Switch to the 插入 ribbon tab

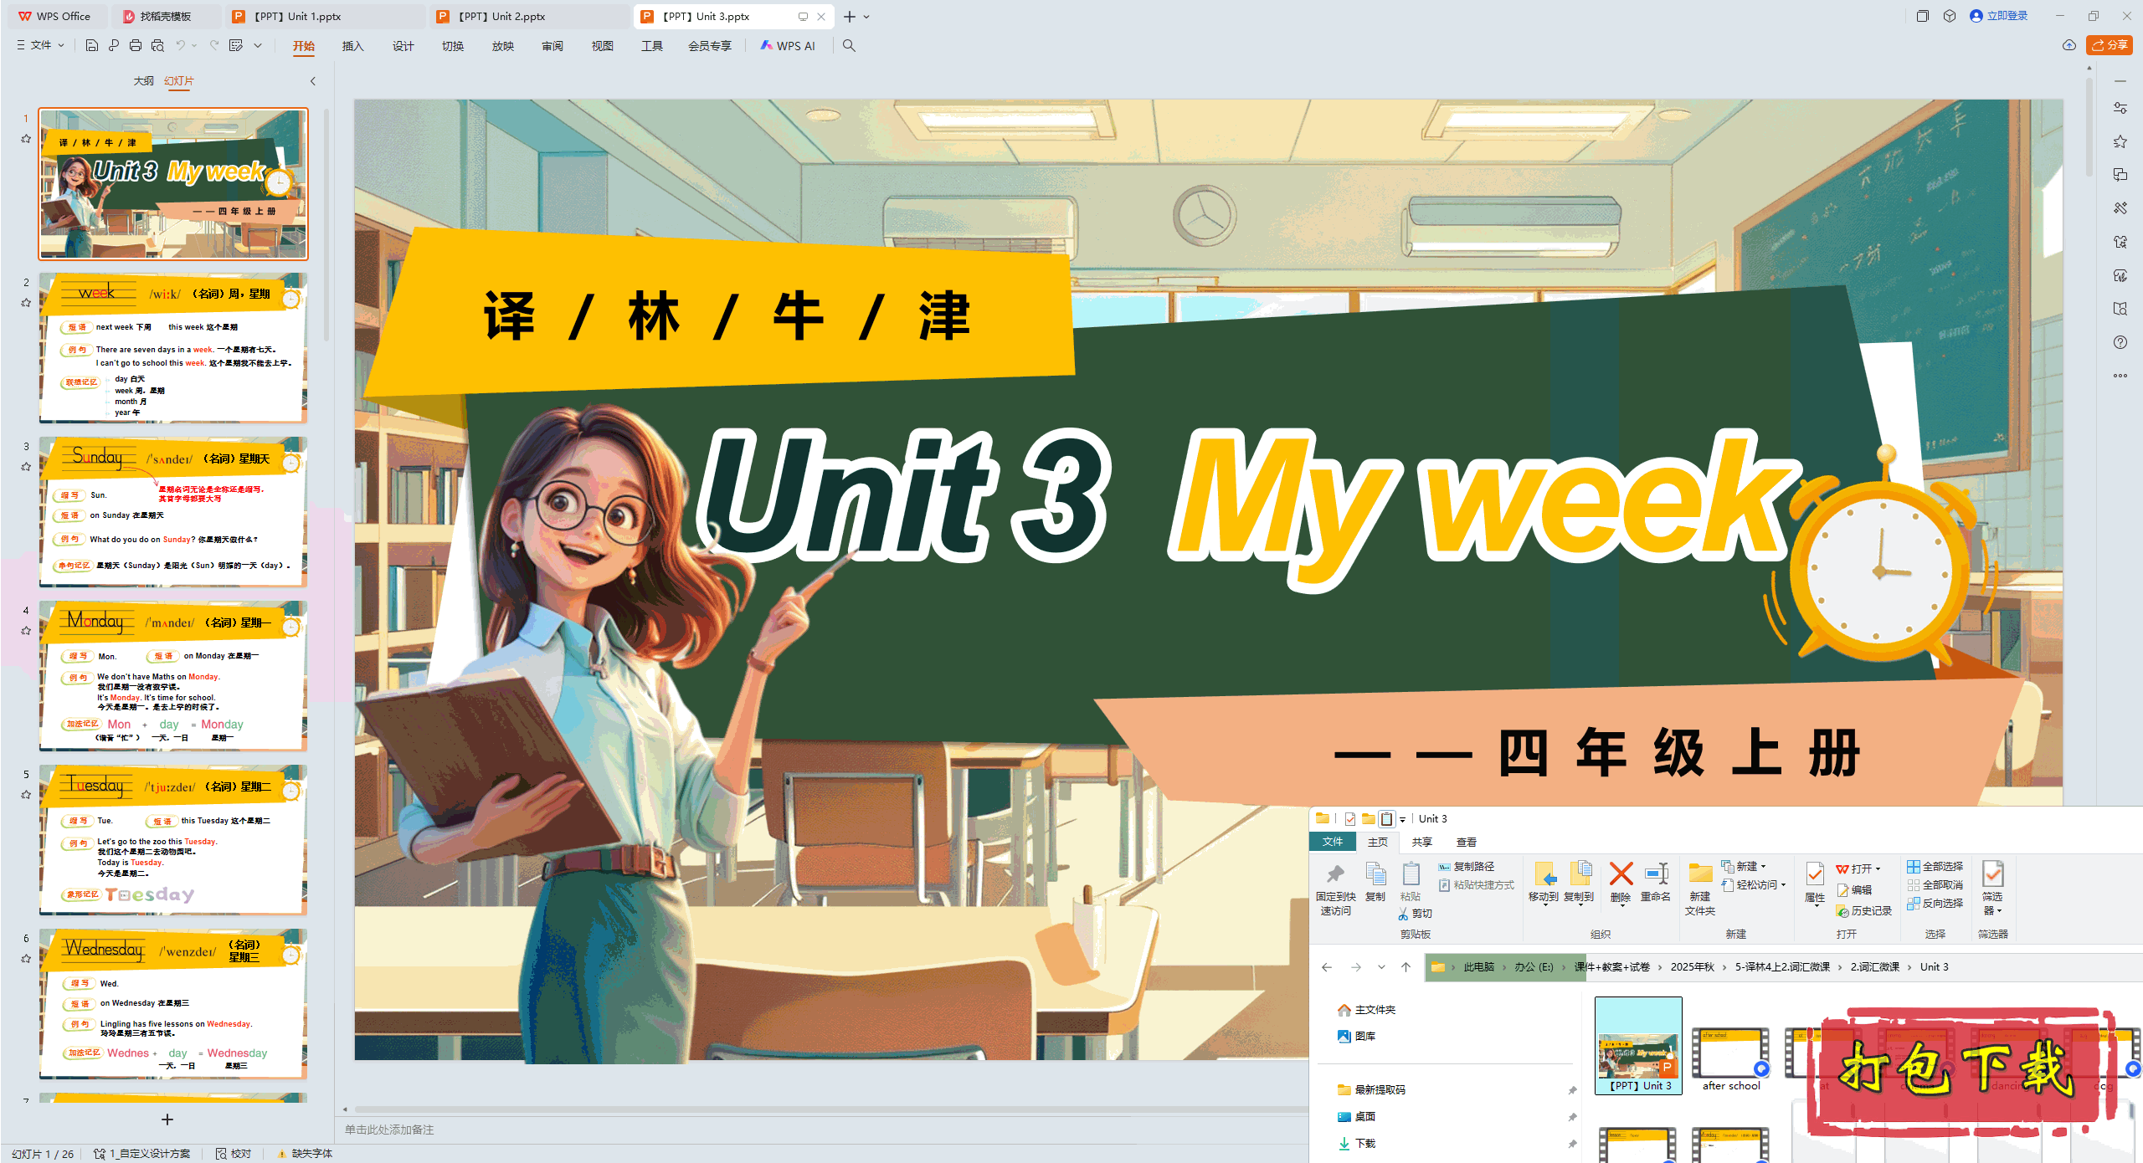coord(352,46)
